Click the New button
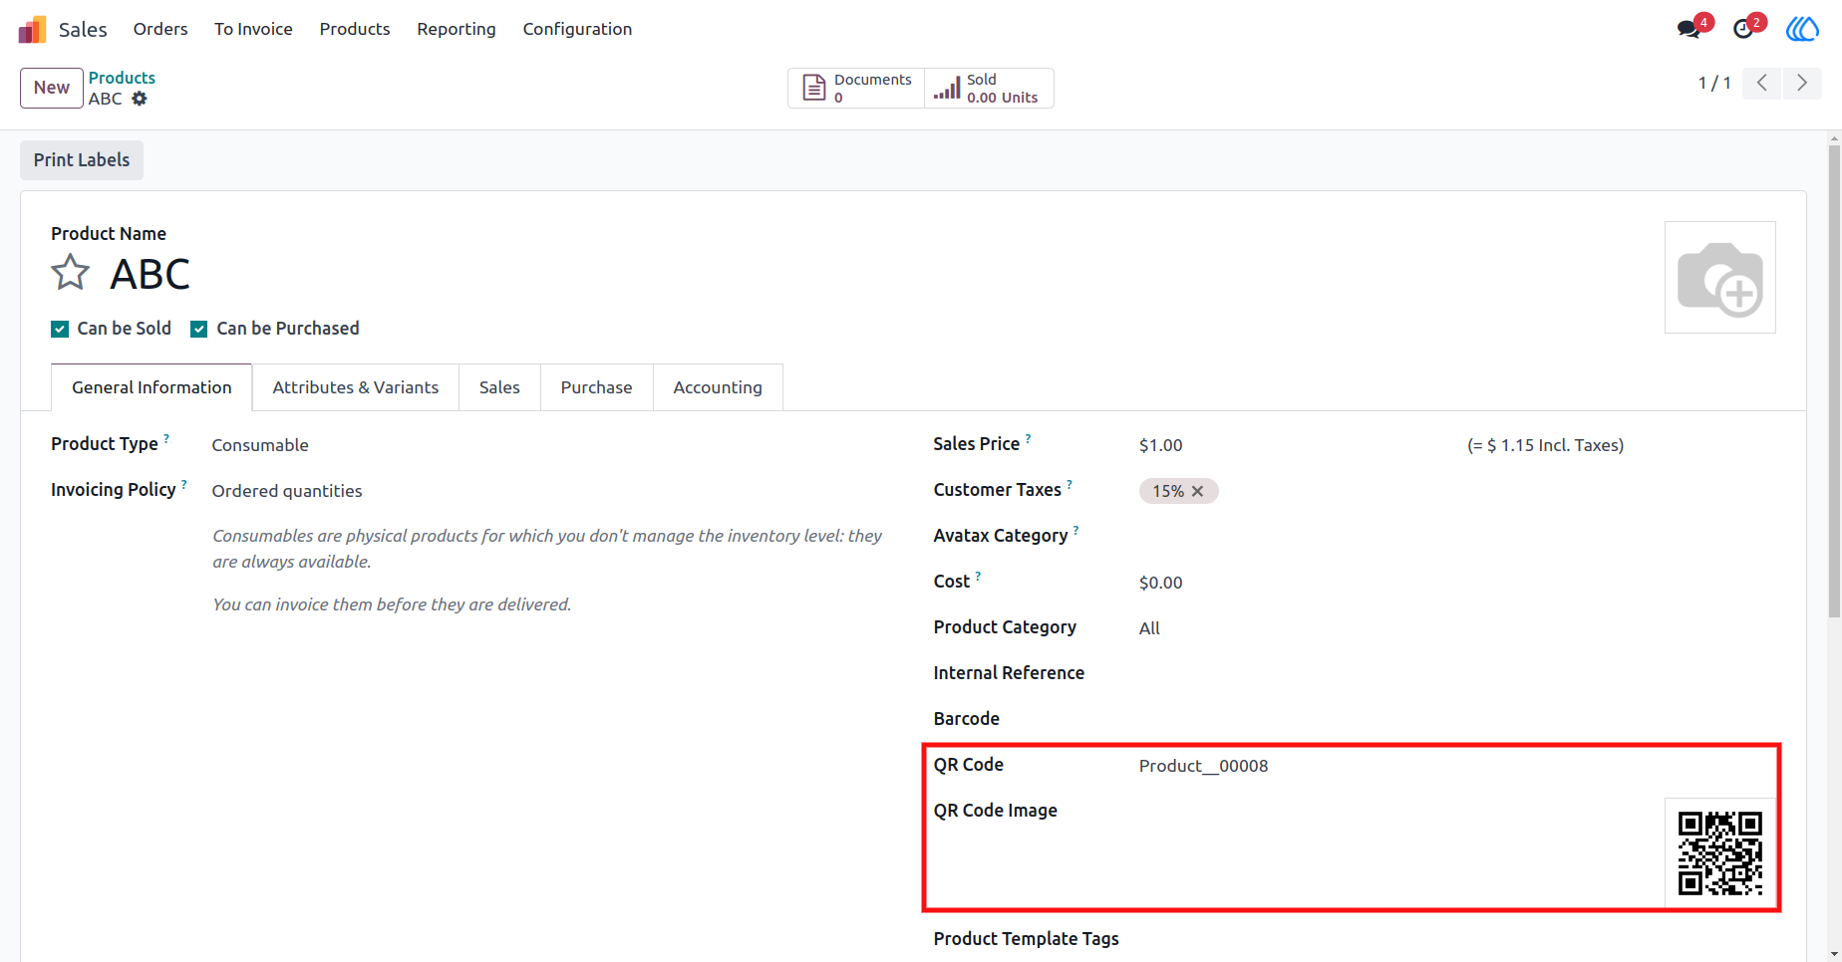Viewport: 1842px width, 962px height. pos(52,88)
